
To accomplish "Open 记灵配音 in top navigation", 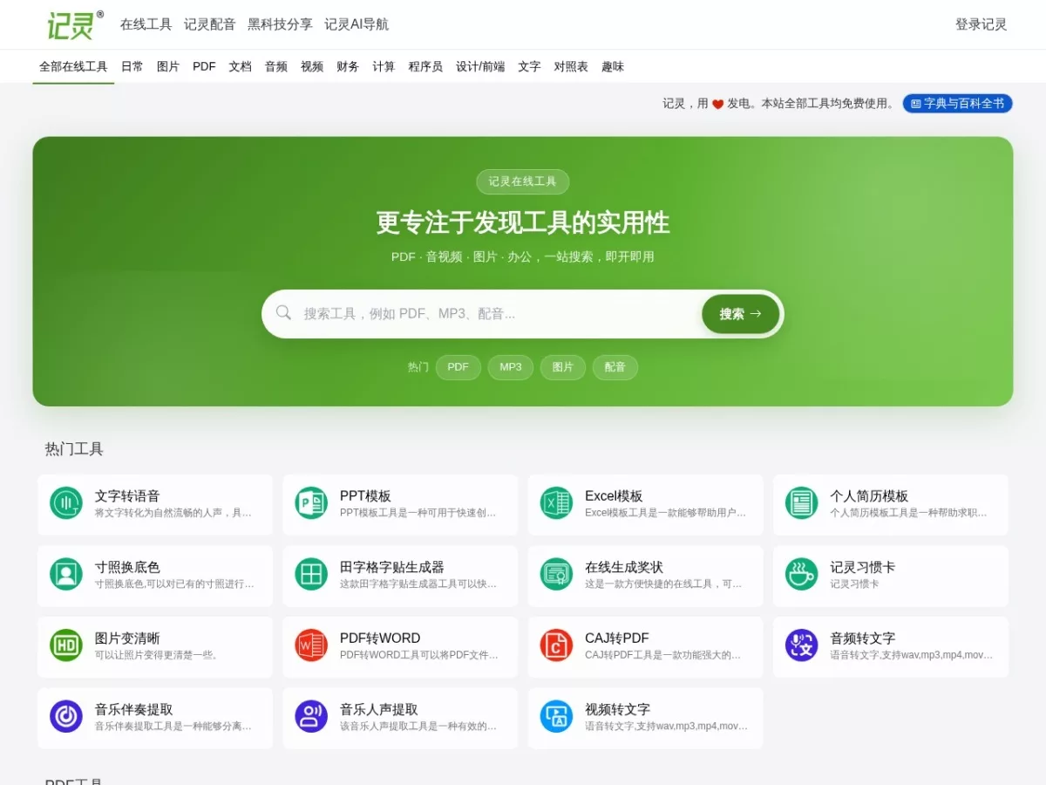I will point(210,24).
